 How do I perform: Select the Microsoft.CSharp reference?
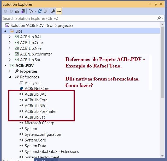click(x=39, y=123)
